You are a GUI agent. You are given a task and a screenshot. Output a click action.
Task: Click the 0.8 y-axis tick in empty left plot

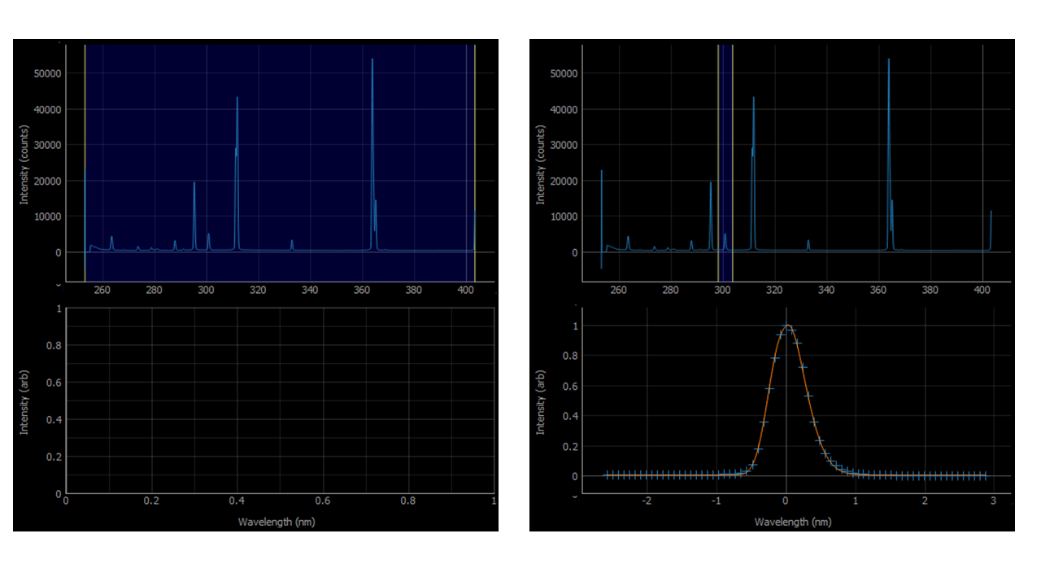(x=54, y=345)
